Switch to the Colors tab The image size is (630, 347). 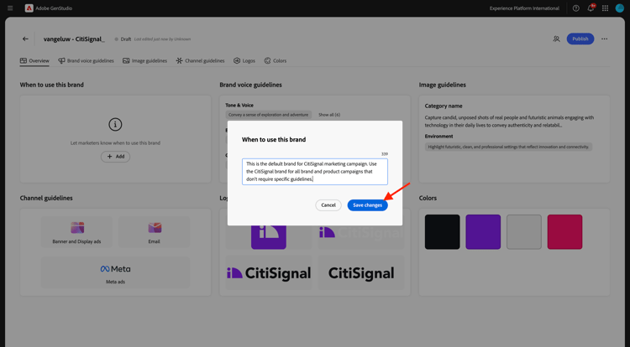(x=276, y=61)
